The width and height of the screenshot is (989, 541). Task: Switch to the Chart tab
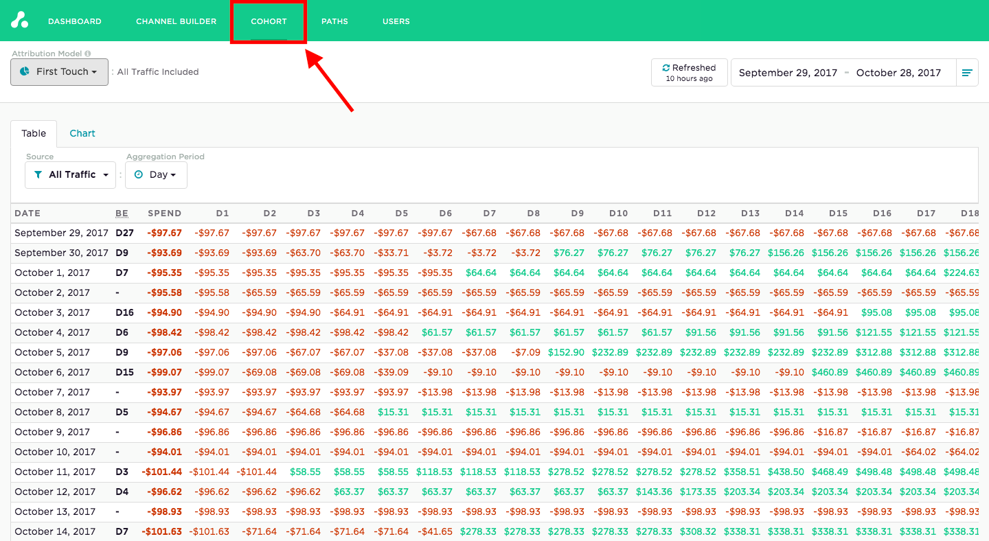82,133
